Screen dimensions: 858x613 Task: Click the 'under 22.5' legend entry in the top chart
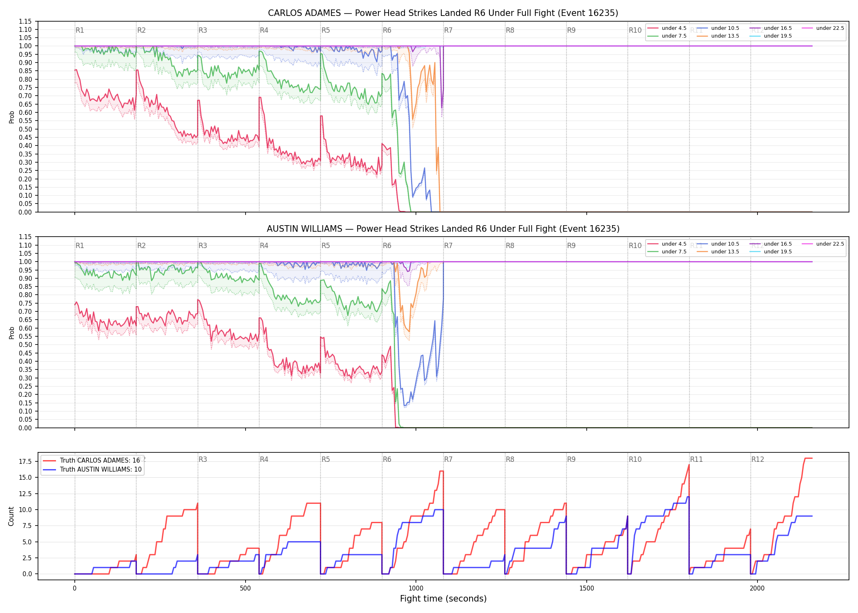tap(823, 28)
